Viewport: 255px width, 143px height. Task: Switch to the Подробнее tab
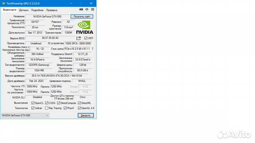(x=37, y=10)
